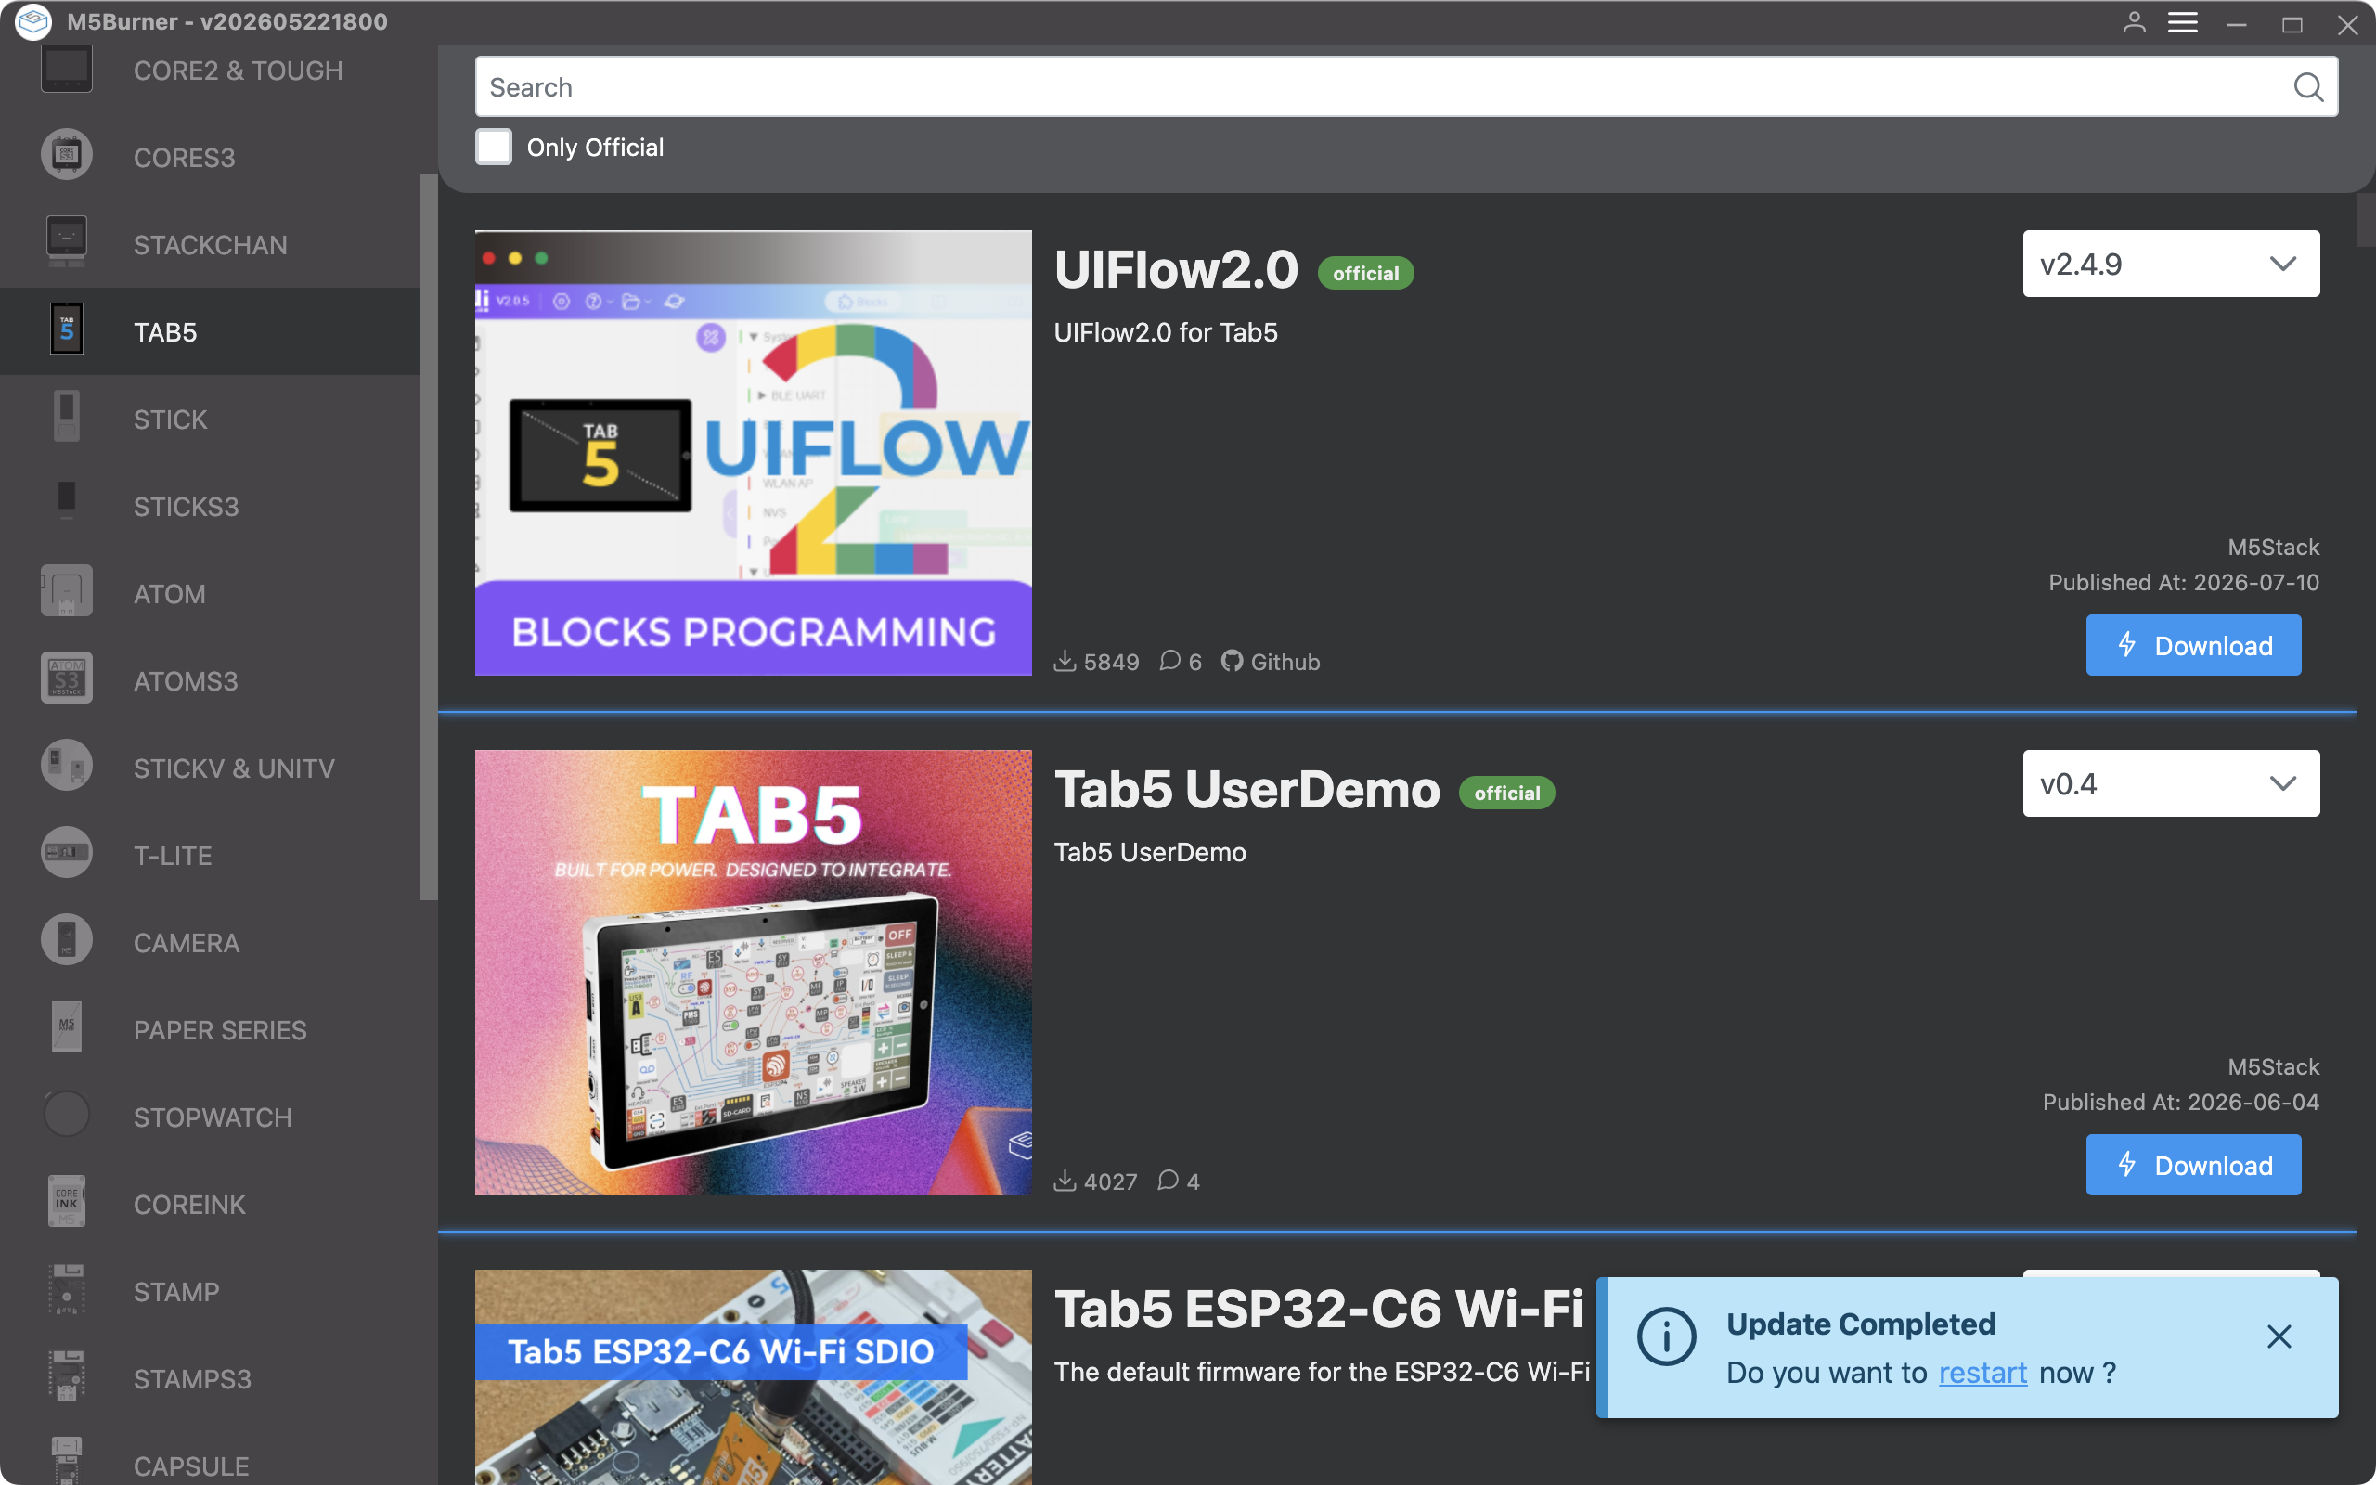
Task: Open the STACKCHAN category
Action: point(211,246)
